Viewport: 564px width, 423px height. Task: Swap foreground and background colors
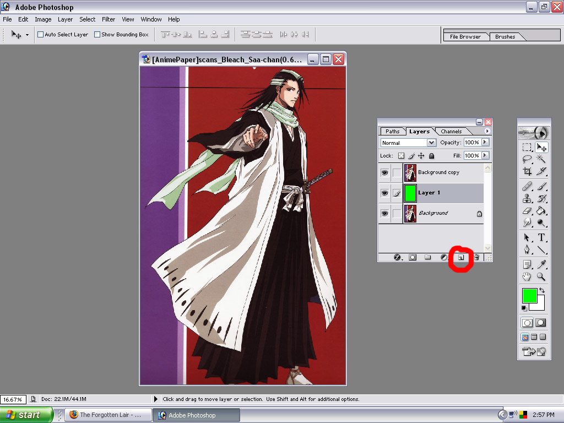pyautogui.click(x=542, y=290)
